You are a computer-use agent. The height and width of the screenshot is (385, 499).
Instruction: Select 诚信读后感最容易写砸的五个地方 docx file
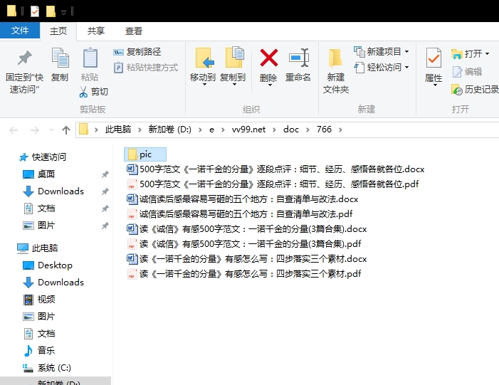tap(243, 199)
